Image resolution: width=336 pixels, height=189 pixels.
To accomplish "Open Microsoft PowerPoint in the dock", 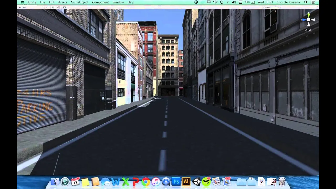I will tap(136, 181).
